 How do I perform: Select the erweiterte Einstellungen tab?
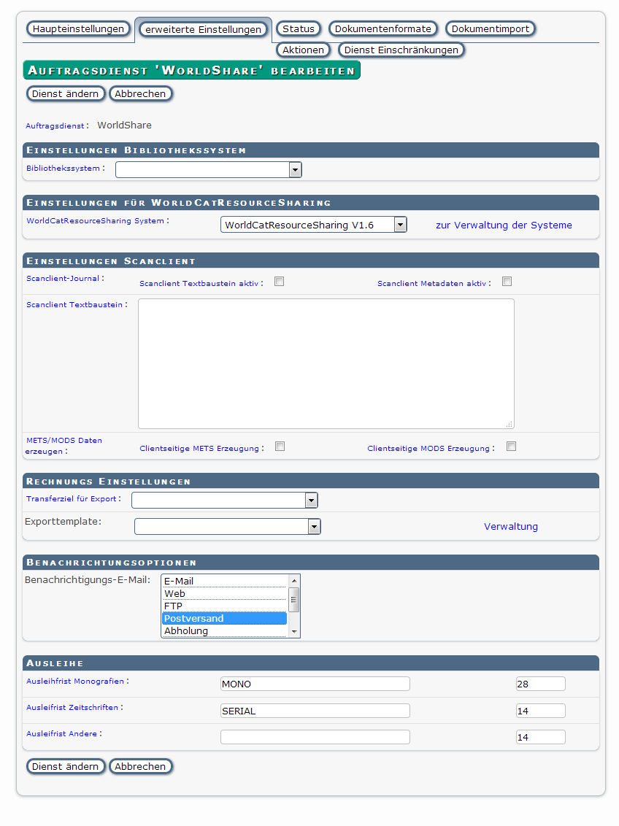[204, 29]
